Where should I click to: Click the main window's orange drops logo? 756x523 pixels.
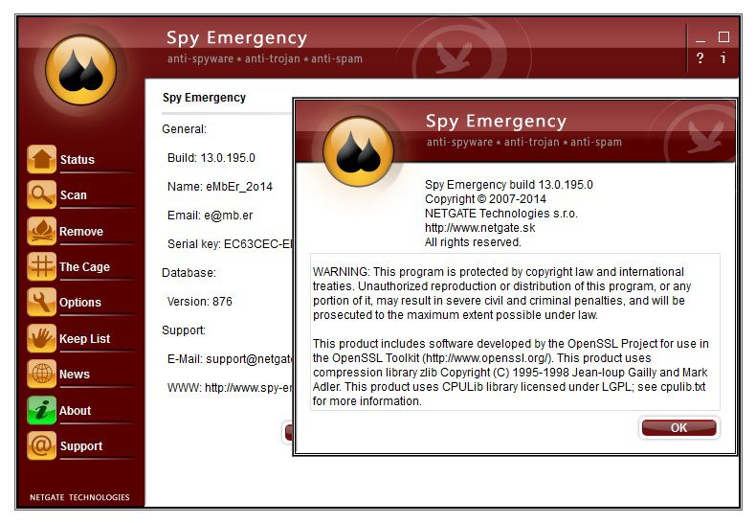[81, 70]
